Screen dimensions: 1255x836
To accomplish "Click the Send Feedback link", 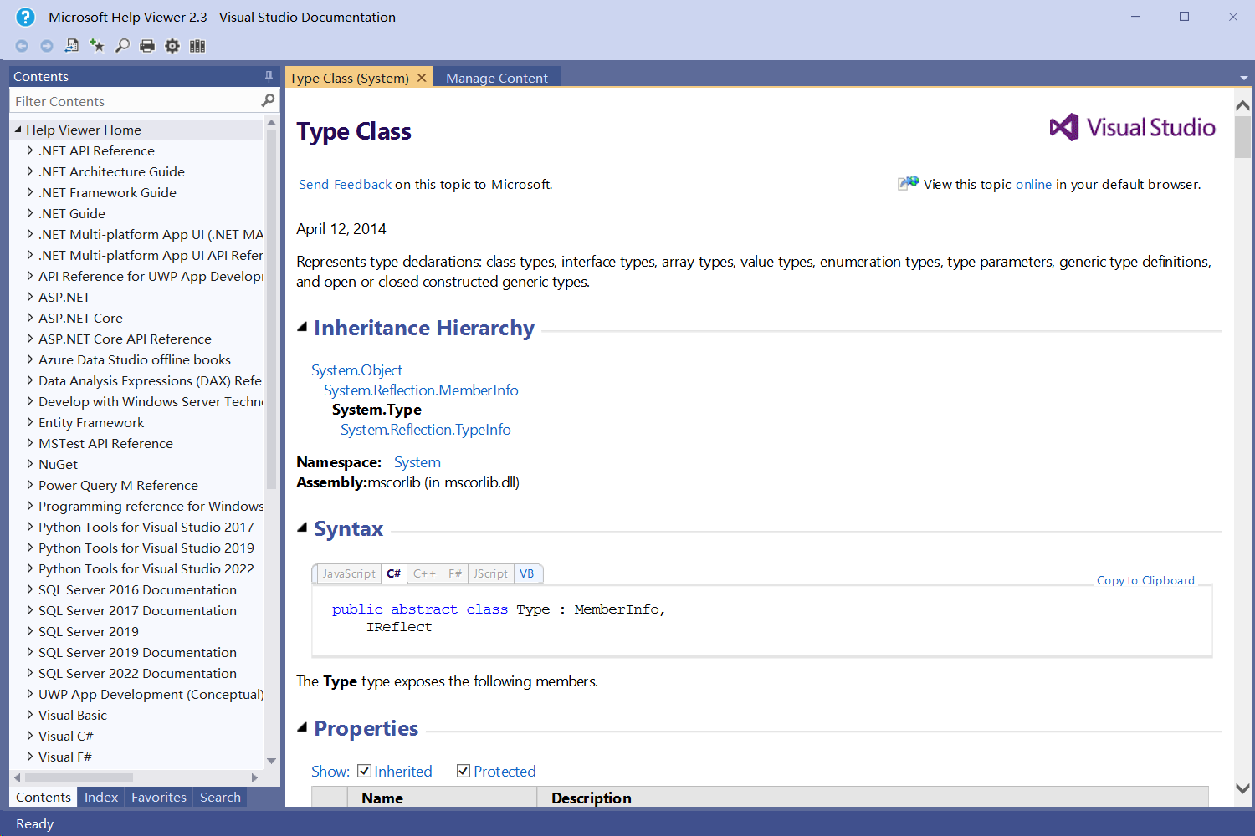I will [345, 184].
